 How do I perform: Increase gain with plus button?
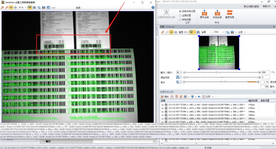(x=260, y=77)
